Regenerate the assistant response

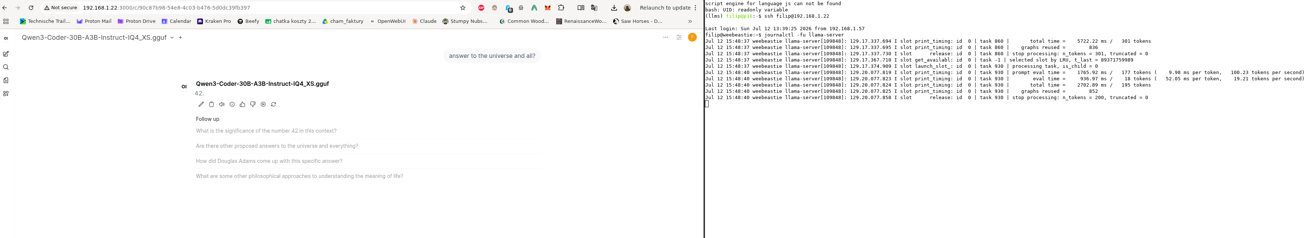coord(274,104)
